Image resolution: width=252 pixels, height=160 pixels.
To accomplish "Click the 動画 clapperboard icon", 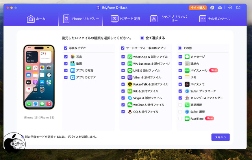I will pyautogui.click(x=72, y=64).
